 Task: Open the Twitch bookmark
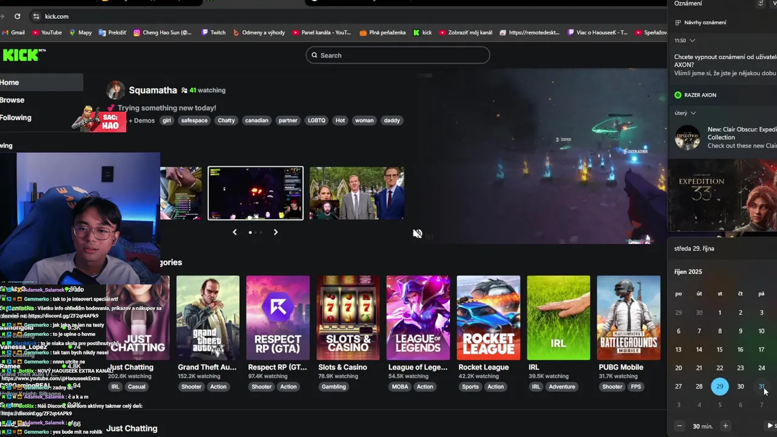tap(213, 33)
